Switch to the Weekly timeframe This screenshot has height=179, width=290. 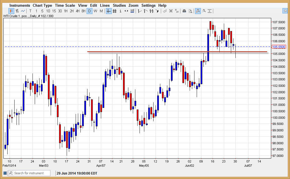click(x=95, y=11)
